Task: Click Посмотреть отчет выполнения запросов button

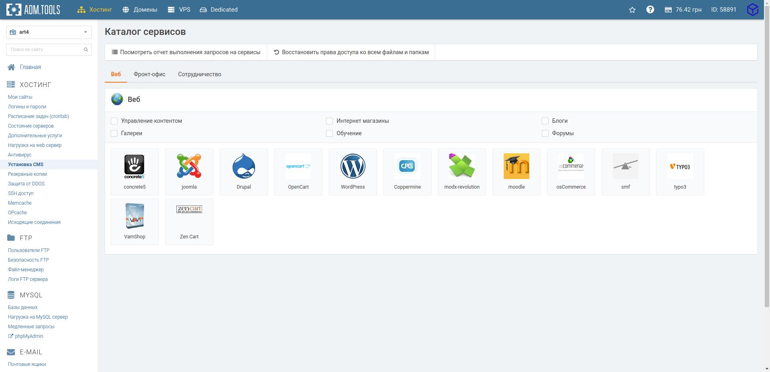Action: click(x=186, y=52)
